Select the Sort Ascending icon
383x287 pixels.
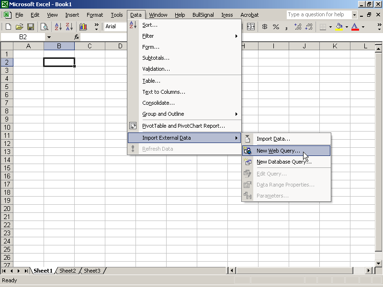[x=58, y=27]
